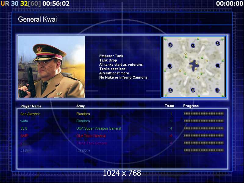Screen dimensions: 244x183
Task: Click the "[60]" counter in the top bar
Action: (34, 4)
